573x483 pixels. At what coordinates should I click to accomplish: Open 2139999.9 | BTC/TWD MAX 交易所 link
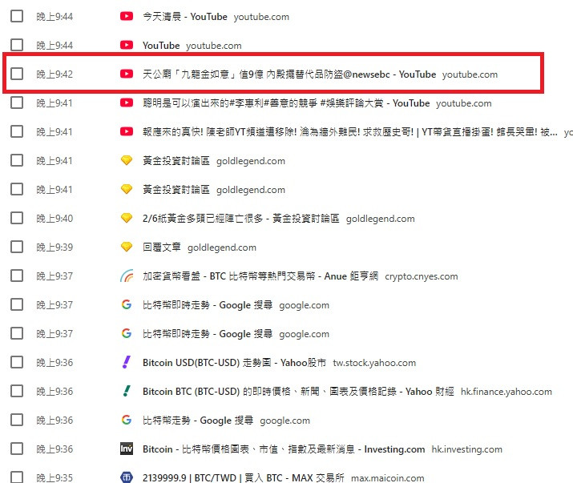pyautogui.click(x=244, y=478)
